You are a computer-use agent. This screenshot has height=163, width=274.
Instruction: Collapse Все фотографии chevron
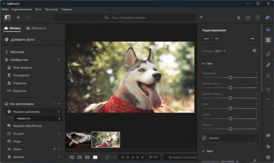coord(59,104)
